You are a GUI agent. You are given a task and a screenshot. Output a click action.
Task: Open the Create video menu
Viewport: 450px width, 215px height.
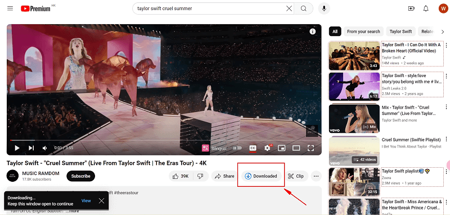coord(411,8)
